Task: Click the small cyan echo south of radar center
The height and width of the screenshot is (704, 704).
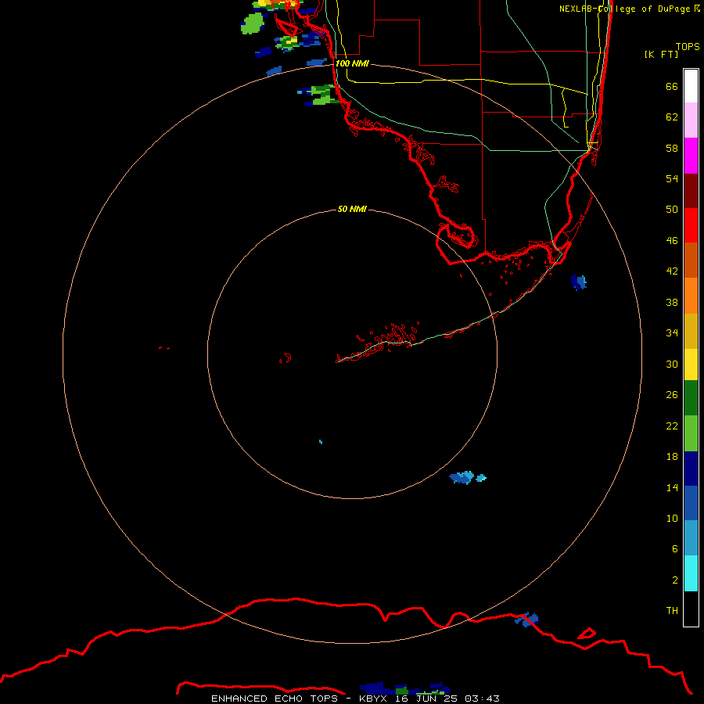Action: click(321, 442)
